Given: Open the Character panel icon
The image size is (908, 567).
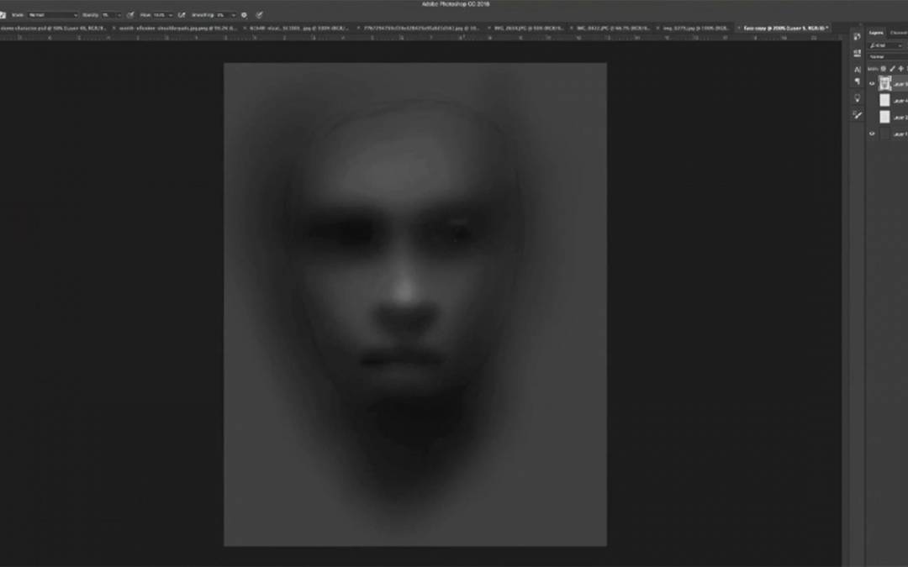Looking at the screenshot, I should tap(857, 69).
